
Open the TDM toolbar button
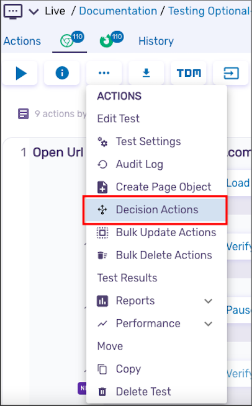(x=189, y=73)
